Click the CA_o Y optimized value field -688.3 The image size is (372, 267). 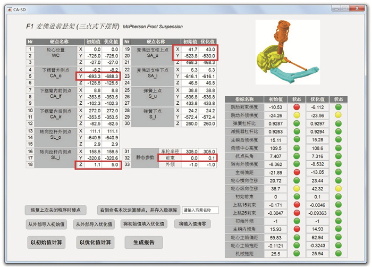[x=112, y=77]
